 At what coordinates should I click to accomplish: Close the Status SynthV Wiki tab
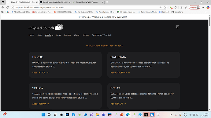click(102, 2)
